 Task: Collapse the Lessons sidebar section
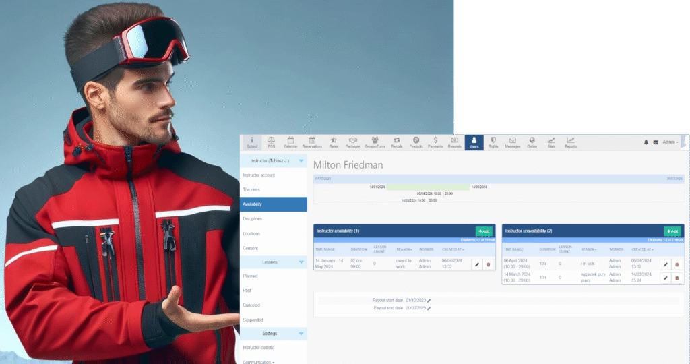click(x=301, y=261)
